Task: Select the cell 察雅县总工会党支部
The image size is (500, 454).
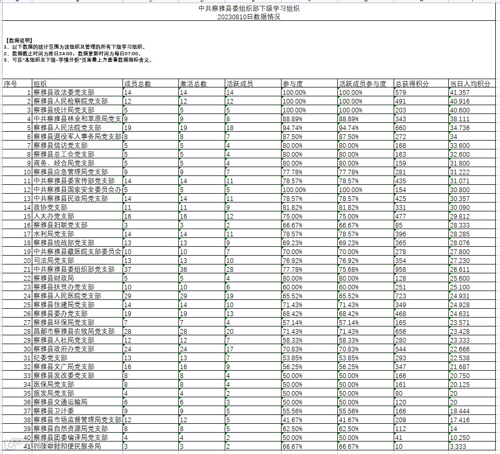Action: [78, 155]
